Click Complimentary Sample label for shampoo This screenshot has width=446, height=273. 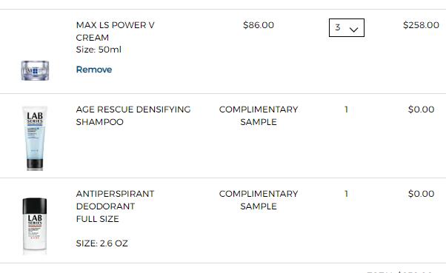click(x=259, y=115)
